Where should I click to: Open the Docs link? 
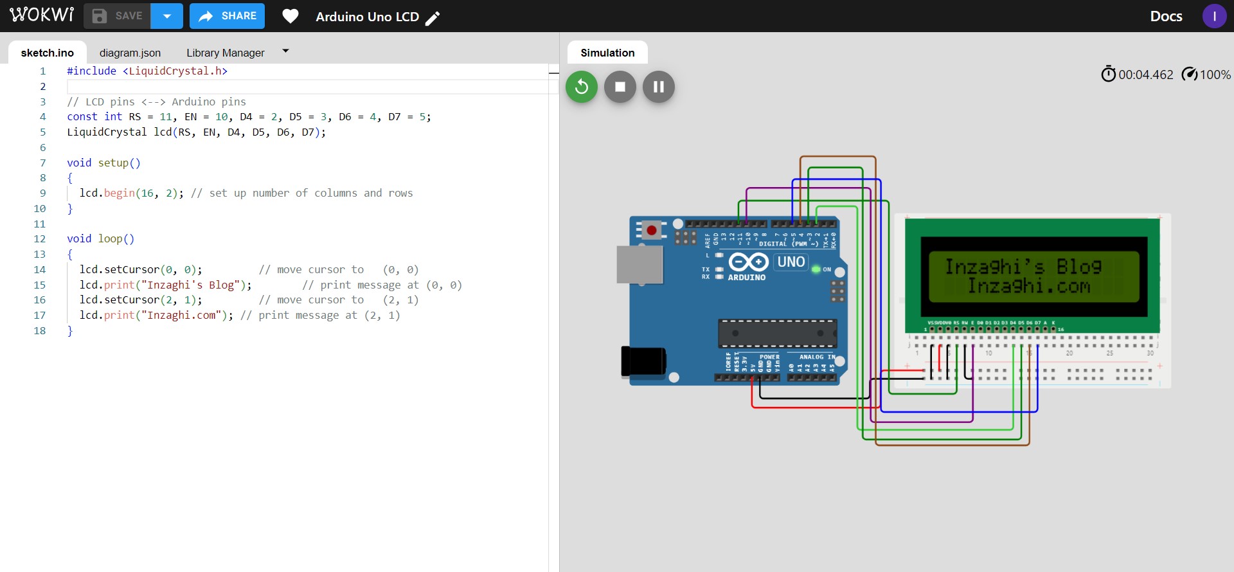(x=1166, y=16)
